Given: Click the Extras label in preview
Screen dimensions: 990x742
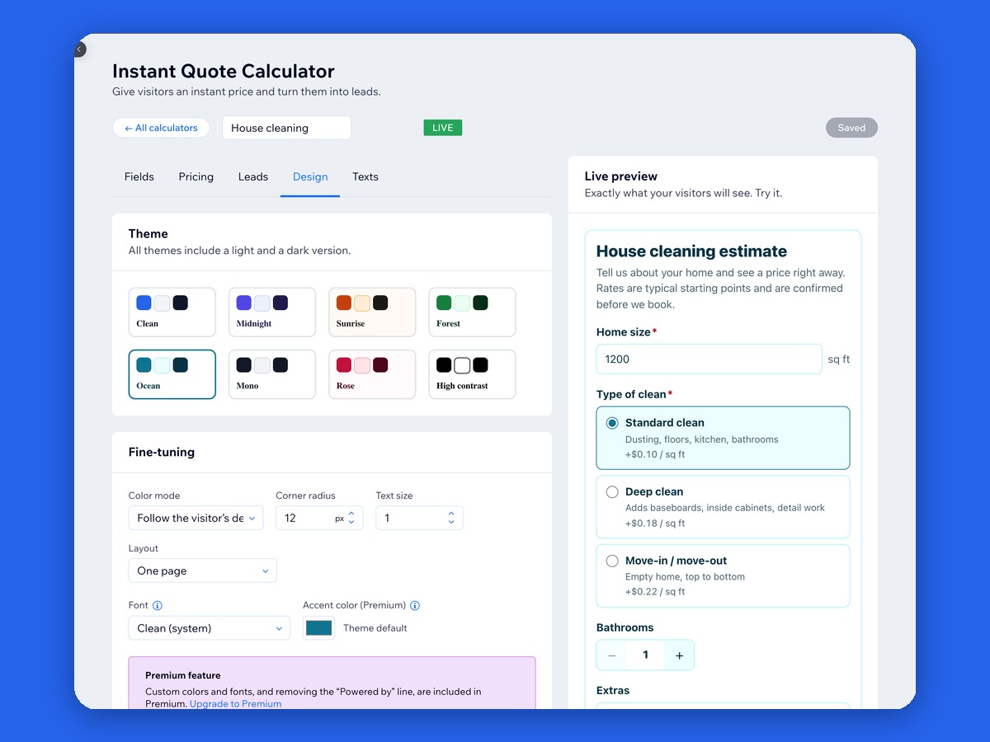Looking at the screenshot, I should pyautogui.click(x=613, y=690).
